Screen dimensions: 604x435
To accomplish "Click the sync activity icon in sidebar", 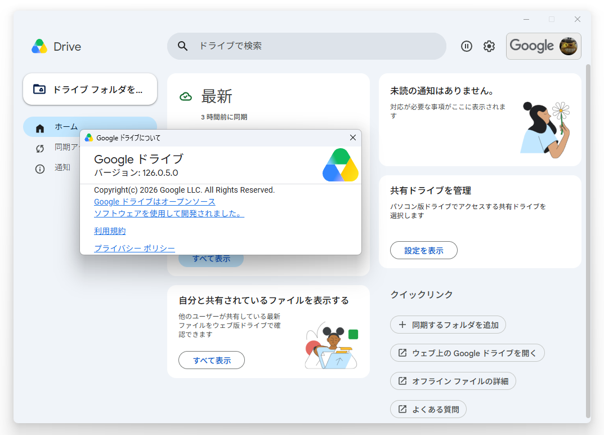I will tap(40, 148).
